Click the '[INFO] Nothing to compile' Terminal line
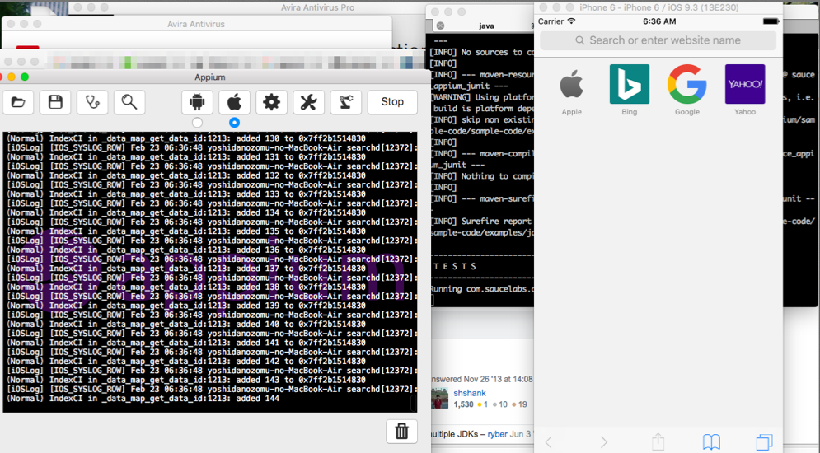 click(481, 176)
